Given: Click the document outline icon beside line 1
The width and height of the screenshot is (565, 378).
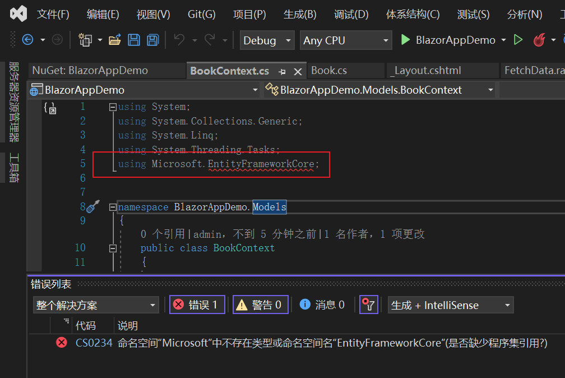Looking at the screenshot, I should (50, 108).
